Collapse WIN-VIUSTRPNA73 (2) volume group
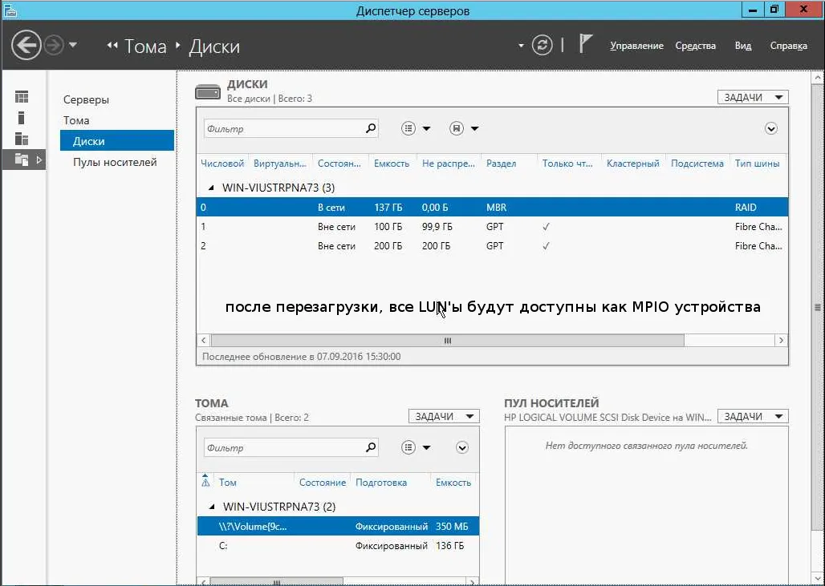The image size is (825, 586). point(212,507)
